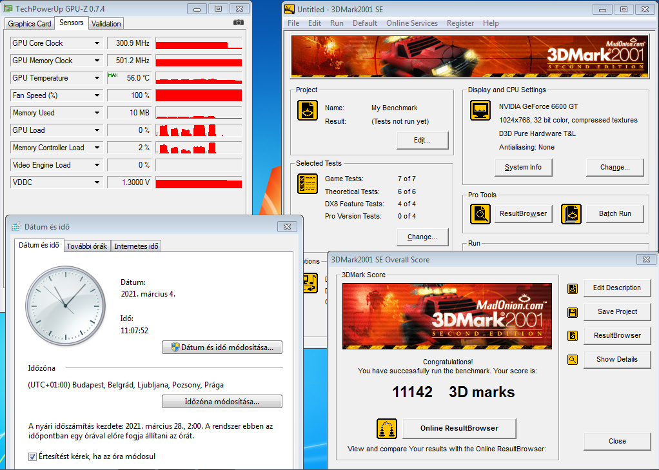The height and width of the screenshot is (470, 659).
Task: Click the ResultBrowser button in score dialog
Action: [617, 335]
